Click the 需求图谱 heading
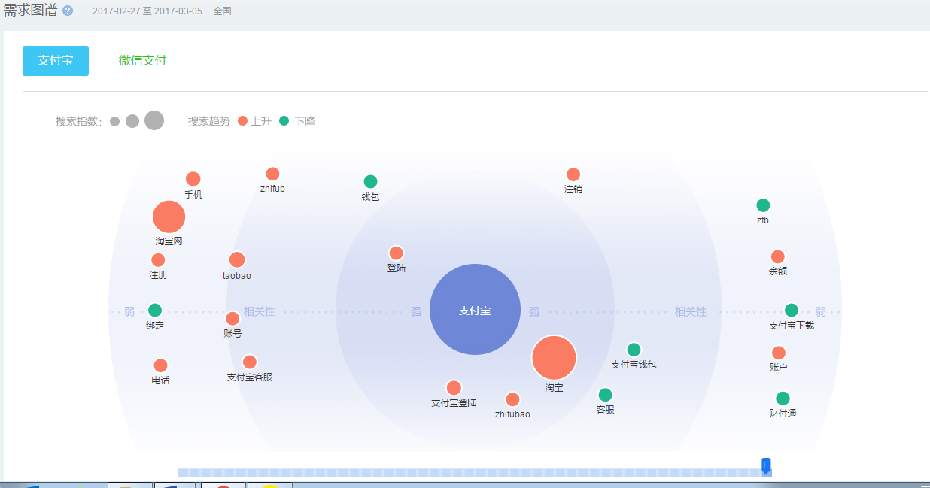The height and width of the screenshot is (488, 930). (31, 11)
